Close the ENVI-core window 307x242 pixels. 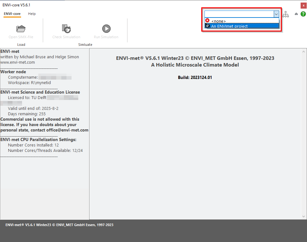point(303,5)
